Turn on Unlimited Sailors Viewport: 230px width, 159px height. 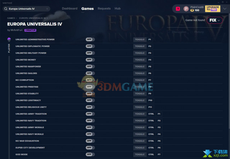tap(90, 73)
